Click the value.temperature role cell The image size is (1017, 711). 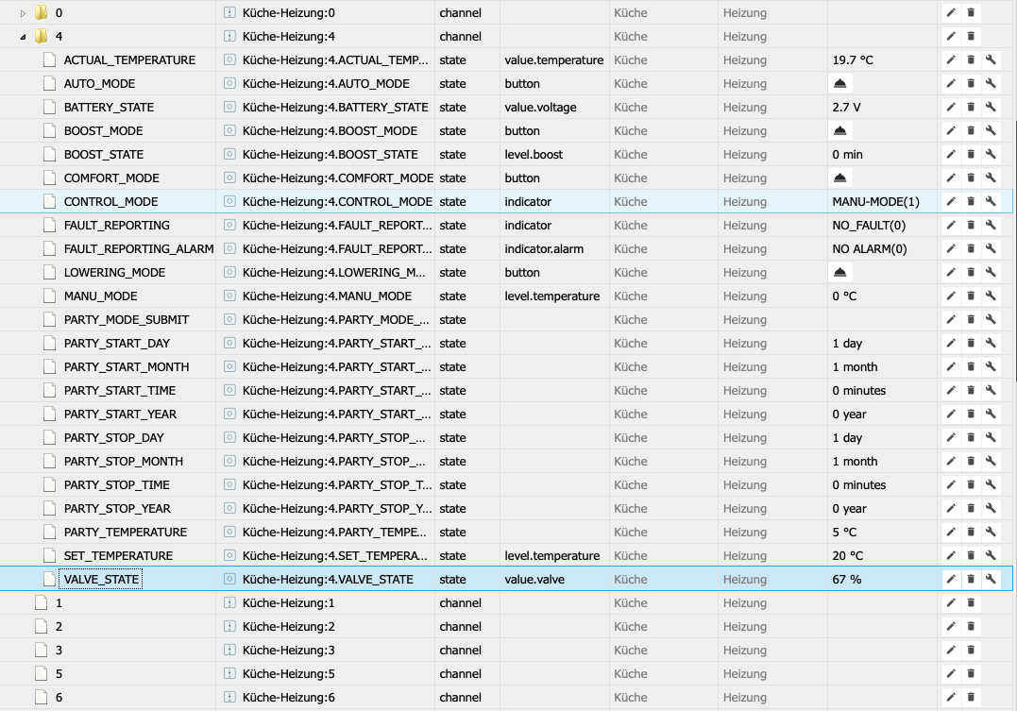pyautogui.click(x=554, y=59)
